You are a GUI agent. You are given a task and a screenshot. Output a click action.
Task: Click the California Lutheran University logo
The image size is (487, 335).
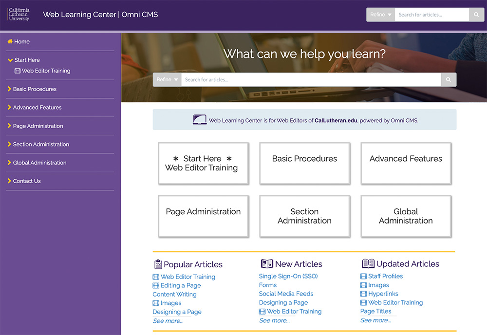pos(19,14)
